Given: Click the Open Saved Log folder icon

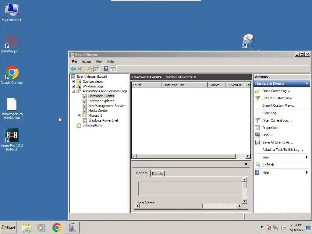Looking at the screenshot, I should 257,91.
